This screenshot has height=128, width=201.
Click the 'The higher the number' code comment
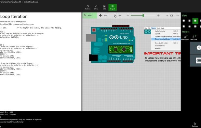(x=39, y=28)
